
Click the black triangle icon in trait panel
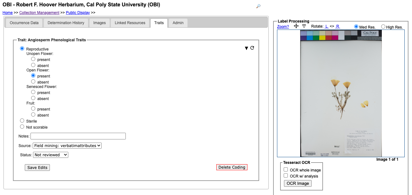(246, 48)
